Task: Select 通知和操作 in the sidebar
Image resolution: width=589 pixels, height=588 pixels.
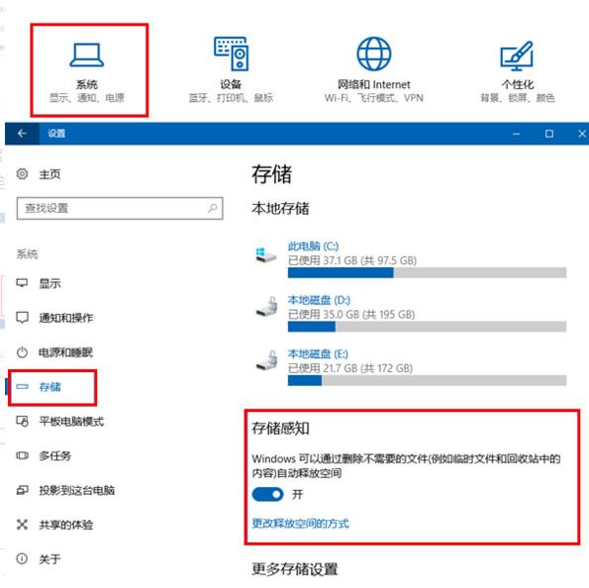Action: 65,318
